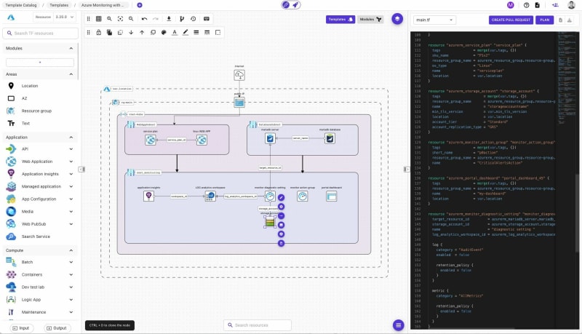The width and height of the screenshot is (582, 334).
Task: Click the Logic App sidebar item
Action: tap(31, 300)
